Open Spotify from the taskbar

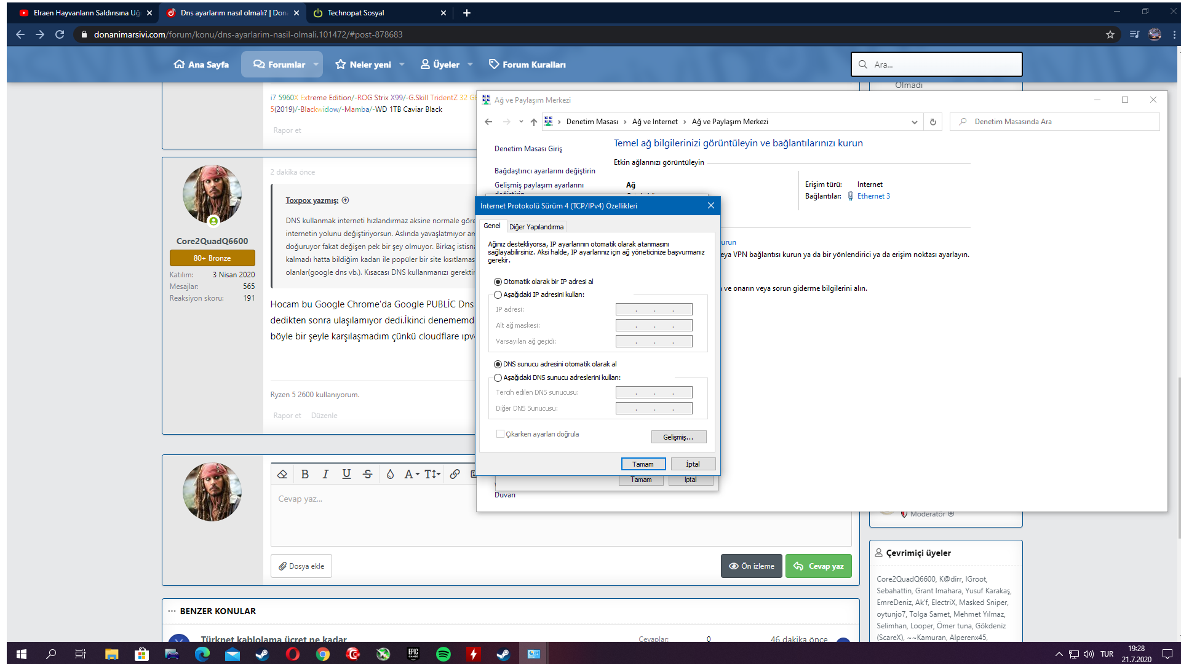443,654
